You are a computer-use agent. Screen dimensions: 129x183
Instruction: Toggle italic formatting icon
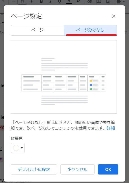pos(51,1)
